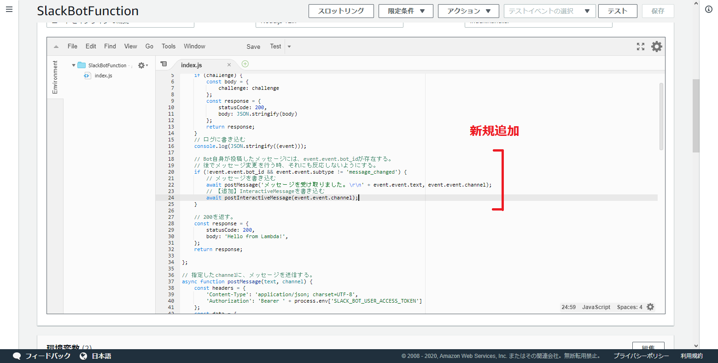Open the プライバシーポリシー link
This screenshot has width=718, height=363.
641,356
